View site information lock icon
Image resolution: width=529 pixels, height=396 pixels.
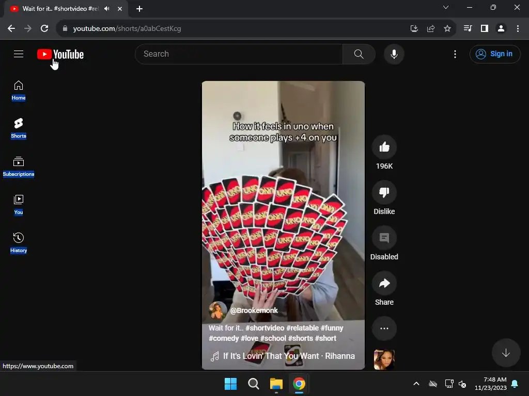[65, 29]
